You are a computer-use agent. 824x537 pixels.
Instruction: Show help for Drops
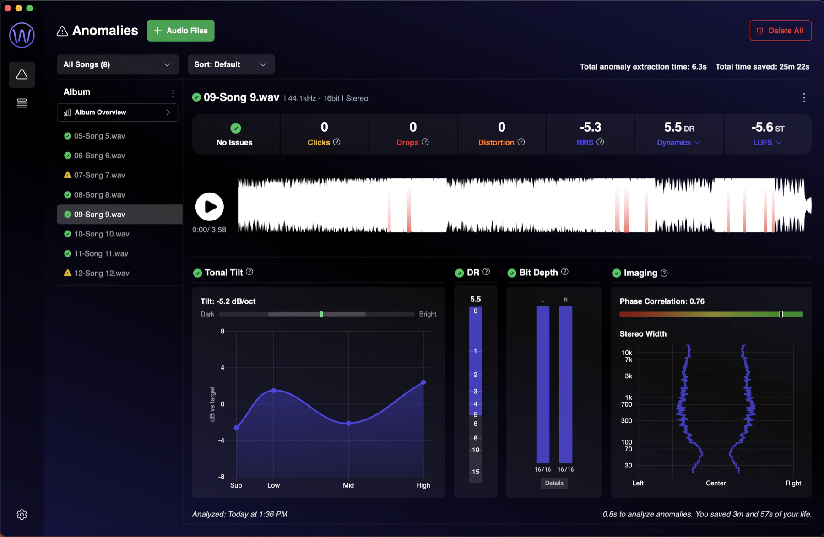point(425,142)
